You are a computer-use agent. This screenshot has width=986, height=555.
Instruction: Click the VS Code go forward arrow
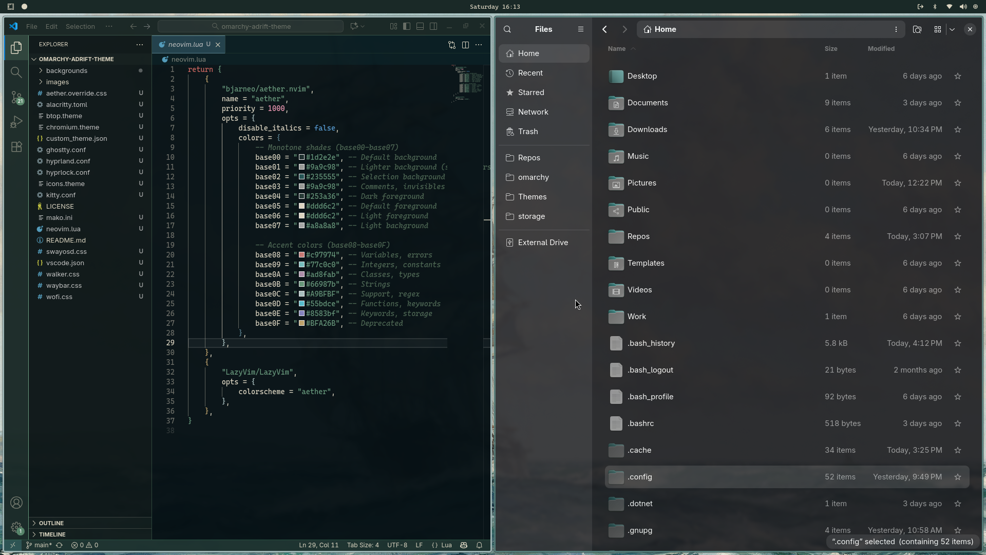click(147, 26)
